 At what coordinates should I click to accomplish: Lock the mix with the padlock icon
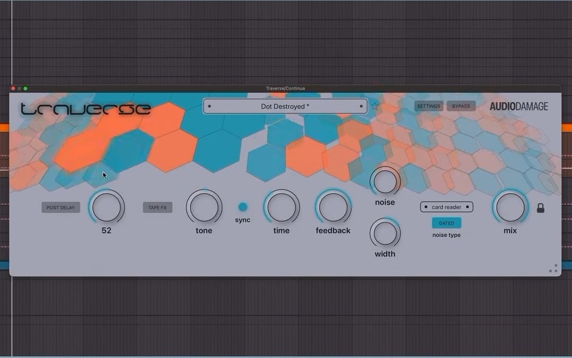(x=541, y=208)
